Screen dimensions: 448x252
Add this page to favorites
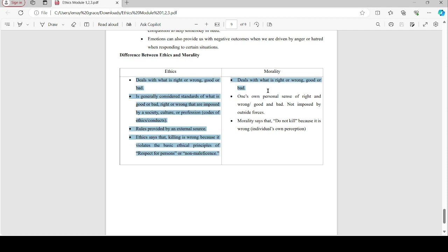point(362,13)
